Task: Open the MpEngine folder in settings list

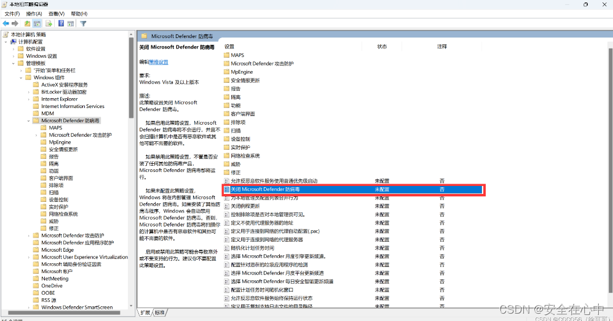Action: click(242, 72)
